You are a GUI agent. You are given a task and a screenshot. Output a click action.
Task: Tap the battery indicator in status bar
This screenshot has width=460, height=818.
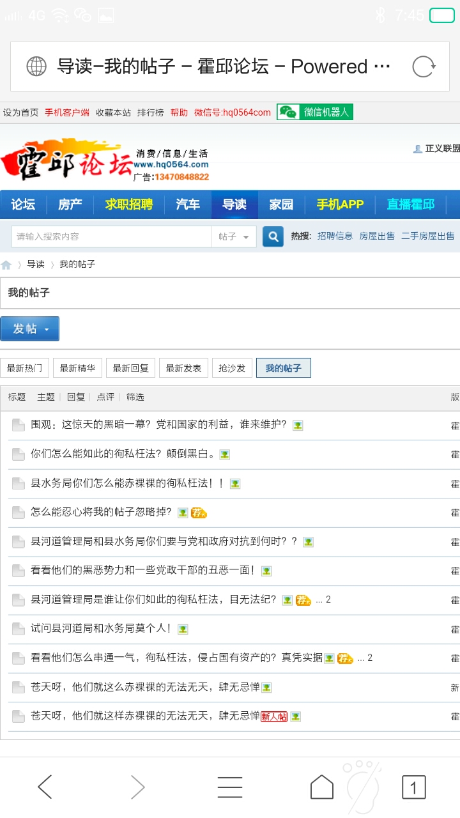coord(442,15)
